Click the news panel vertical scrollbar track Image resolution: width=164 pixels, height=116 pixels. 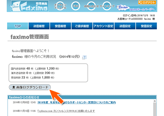pyautogui.click(x=155, y=109)
